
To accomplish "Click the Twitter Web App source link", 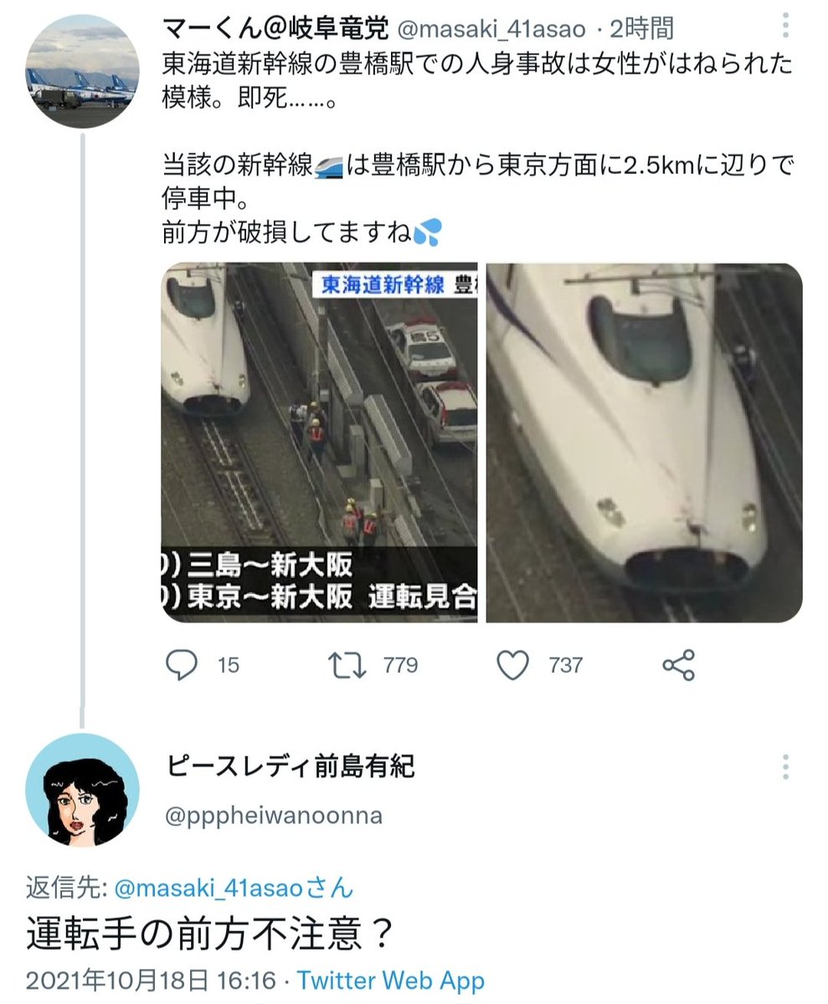I will [391, 981].
